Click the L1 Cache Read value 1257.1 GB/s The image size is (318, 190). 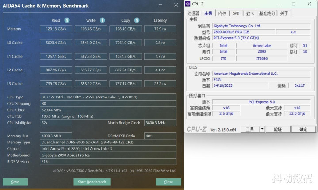tap(56, 56)
